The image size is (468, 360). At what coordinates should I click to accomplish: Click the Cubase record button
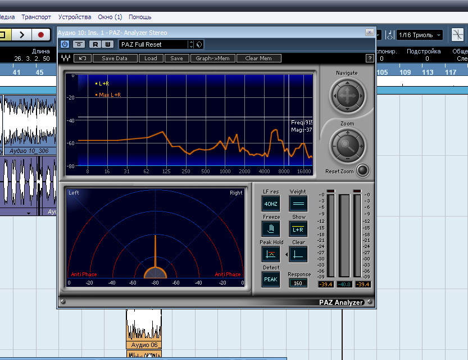[41, 35]
